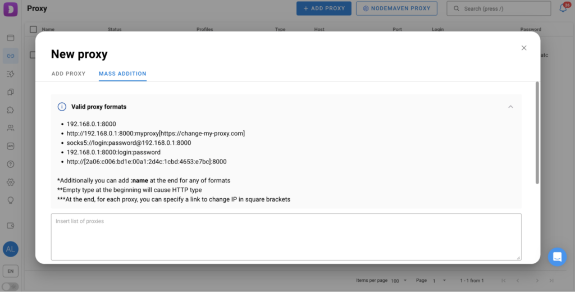Click the notifications bell icon
Viewport: 575px width, 292px height.
click(563, 8)
